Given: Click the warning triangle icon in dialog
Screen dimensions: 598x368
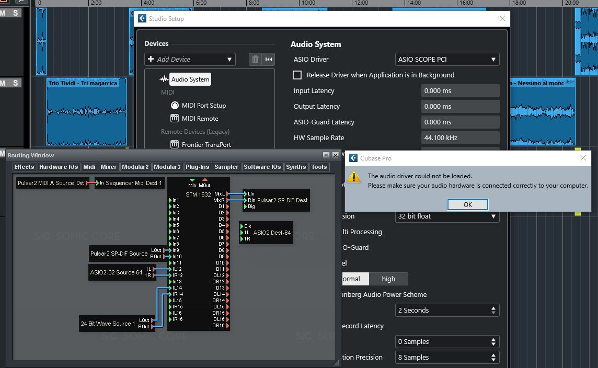Looking at the screenshot, I should (354, 177).
